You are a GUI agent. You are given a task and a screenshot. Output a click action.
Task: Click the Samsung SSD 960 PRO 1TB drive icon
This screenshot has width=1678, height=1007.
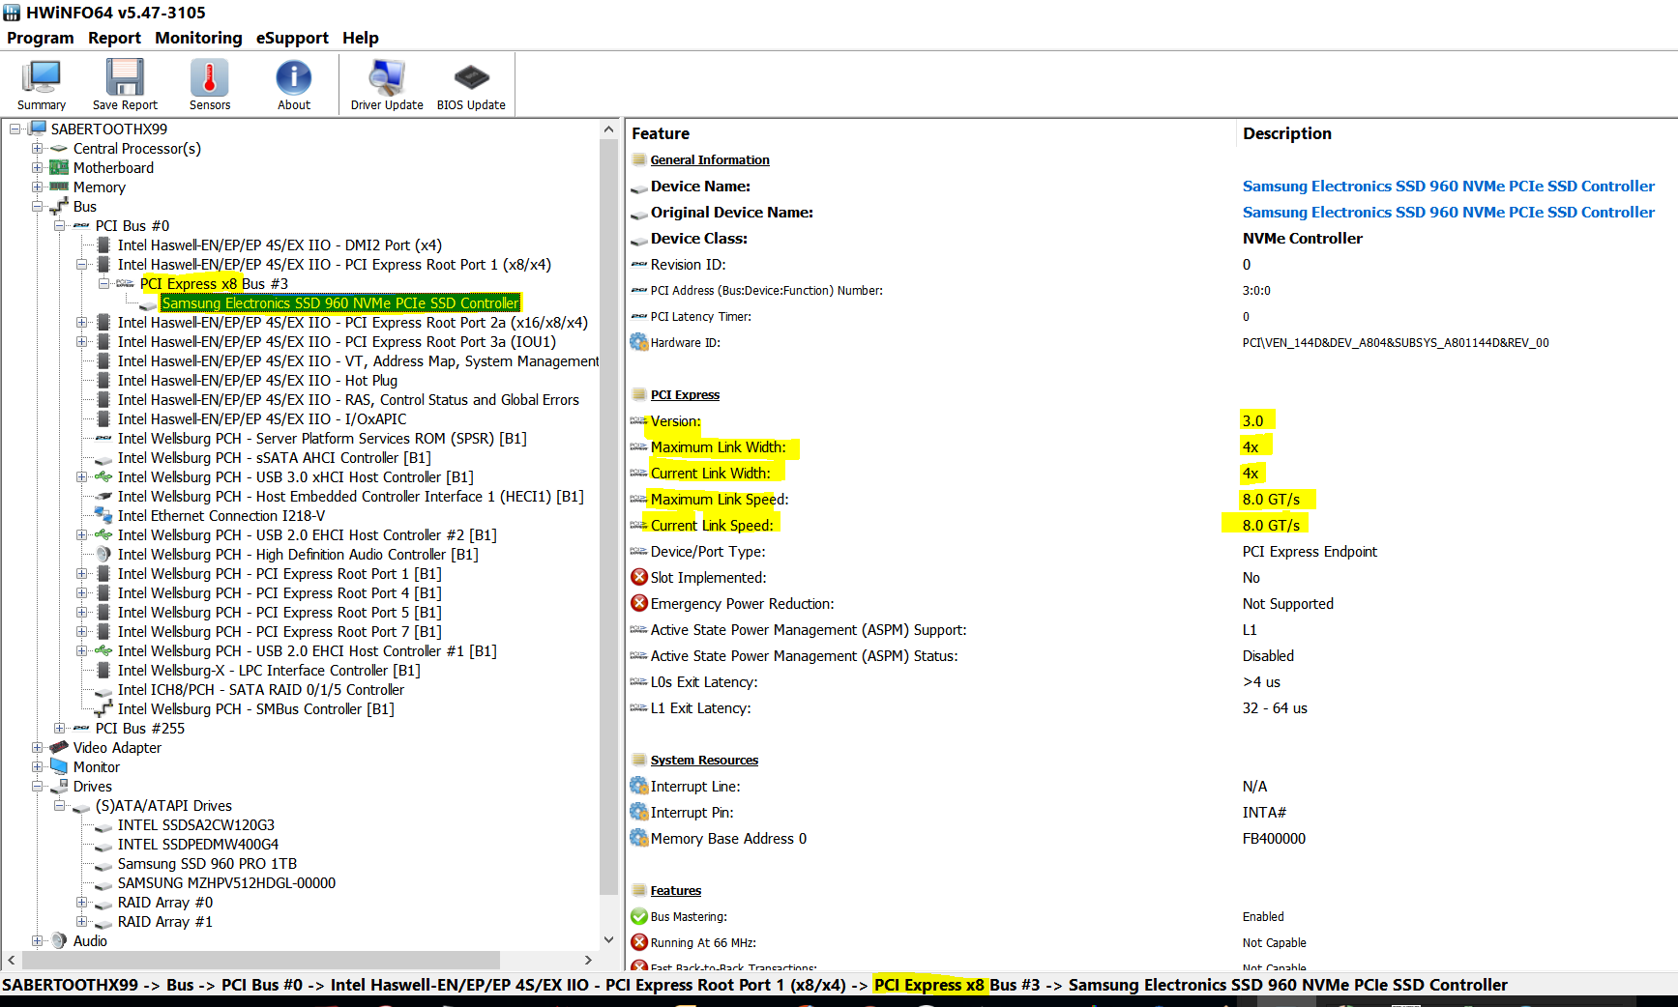103,865
